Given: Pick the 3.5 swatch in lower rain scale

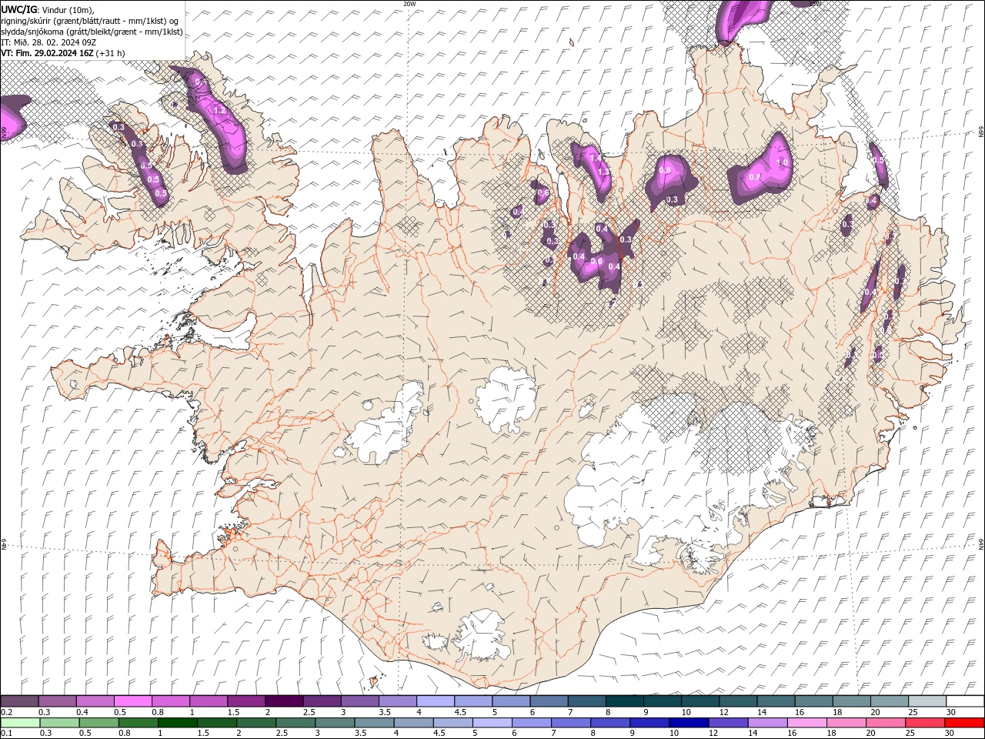Looking at the screenshot, I should point(373,723).
